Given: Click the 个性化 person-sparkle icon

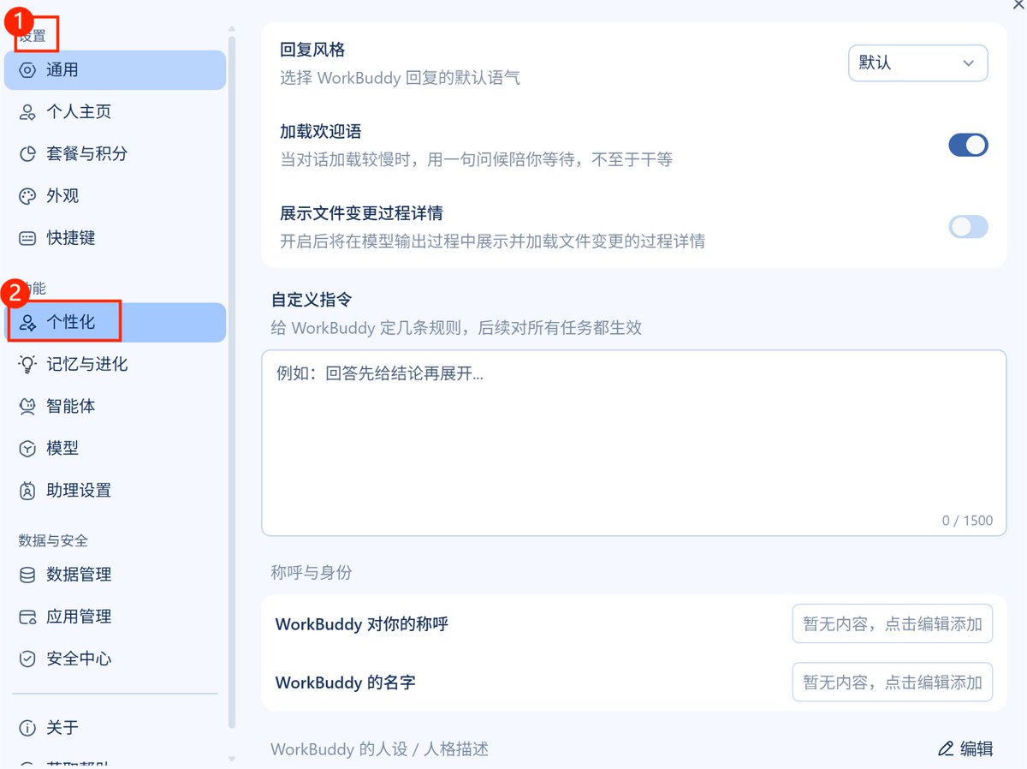Looking at the screenshot, I should (27, 323).
